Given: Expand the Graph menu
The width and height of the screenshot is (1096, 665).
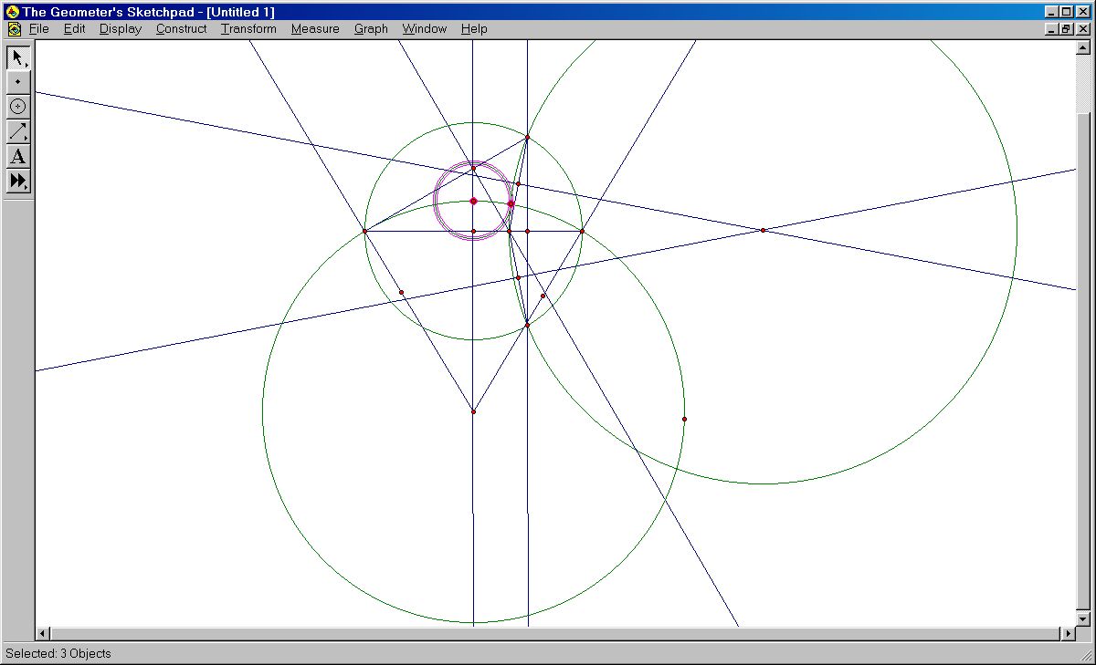Looking at the screenshot, I should pyautogui.click(x=371, y=29).
